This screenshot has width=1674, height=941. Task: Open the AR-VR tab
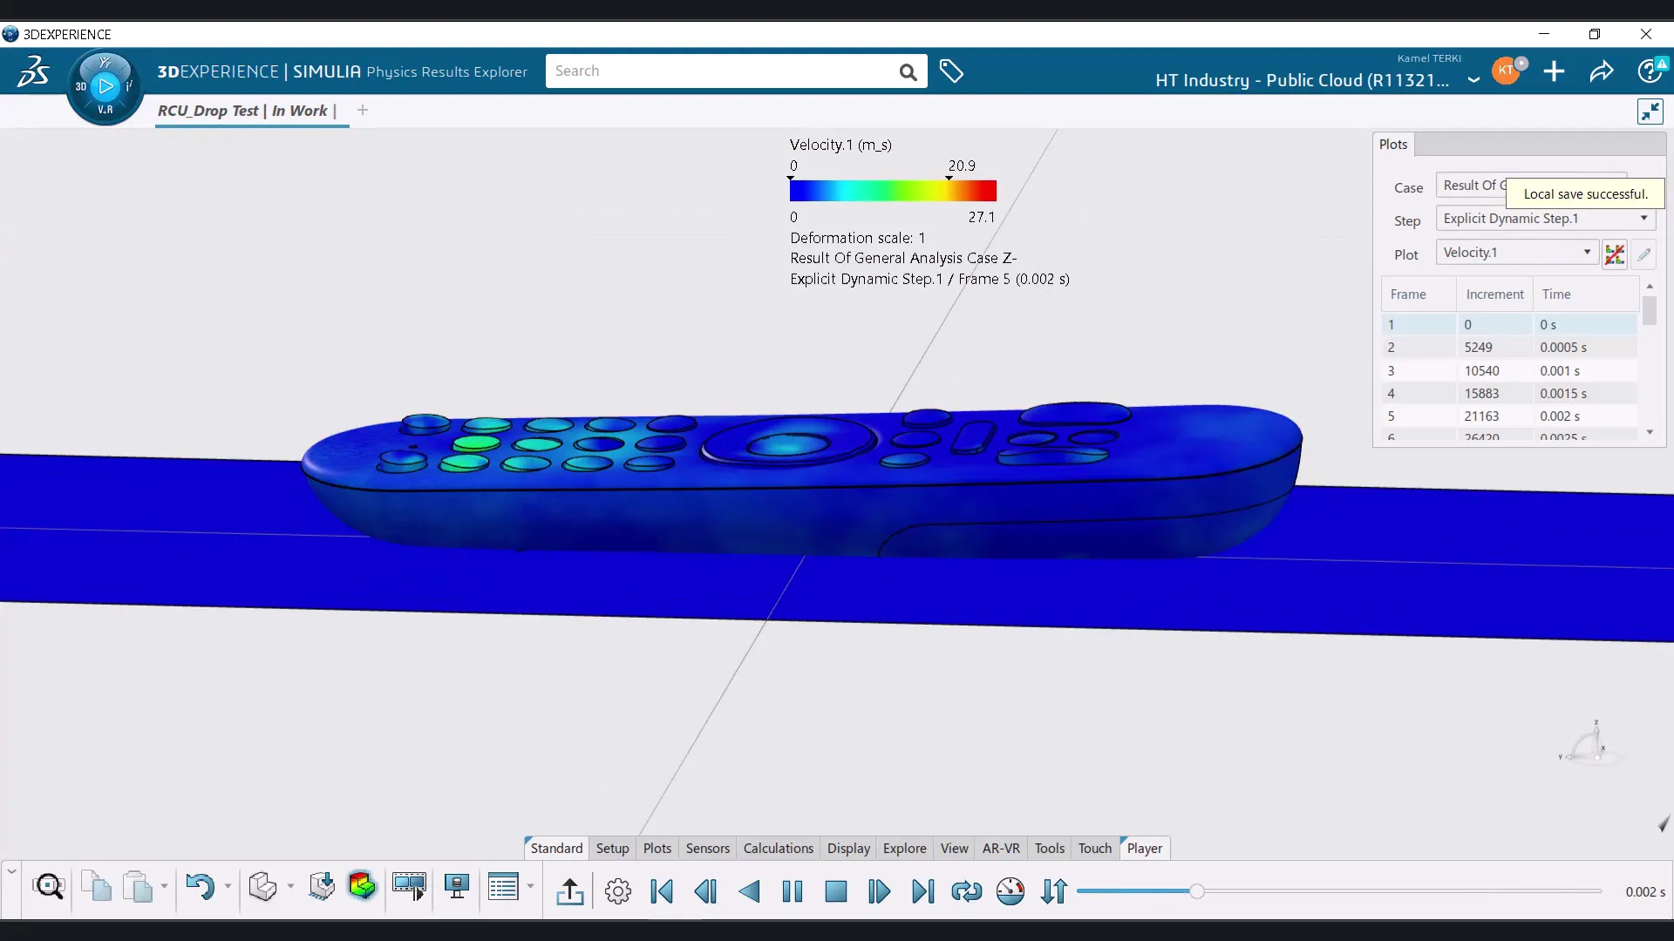[x=1001, y=848]
